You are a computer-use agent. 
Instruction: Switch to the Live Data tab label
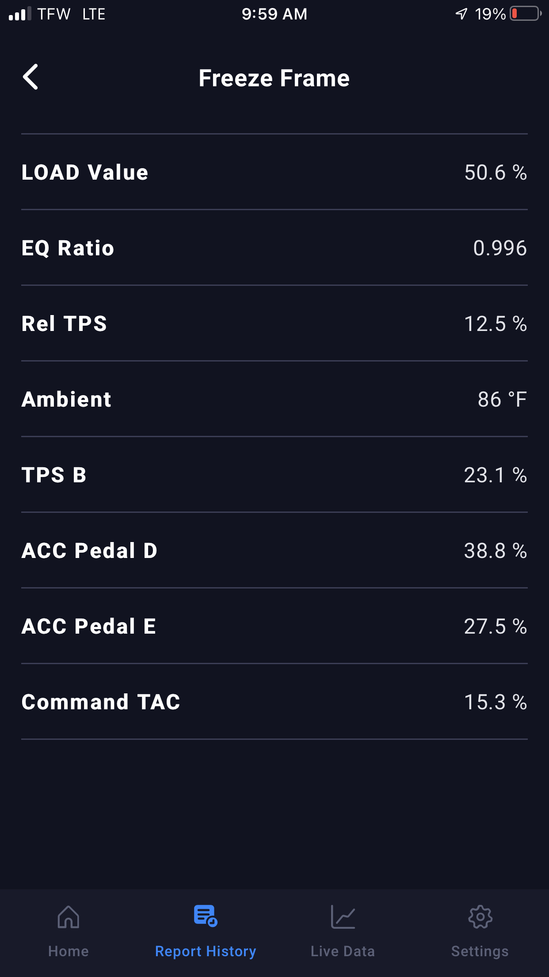coord(343,951)
